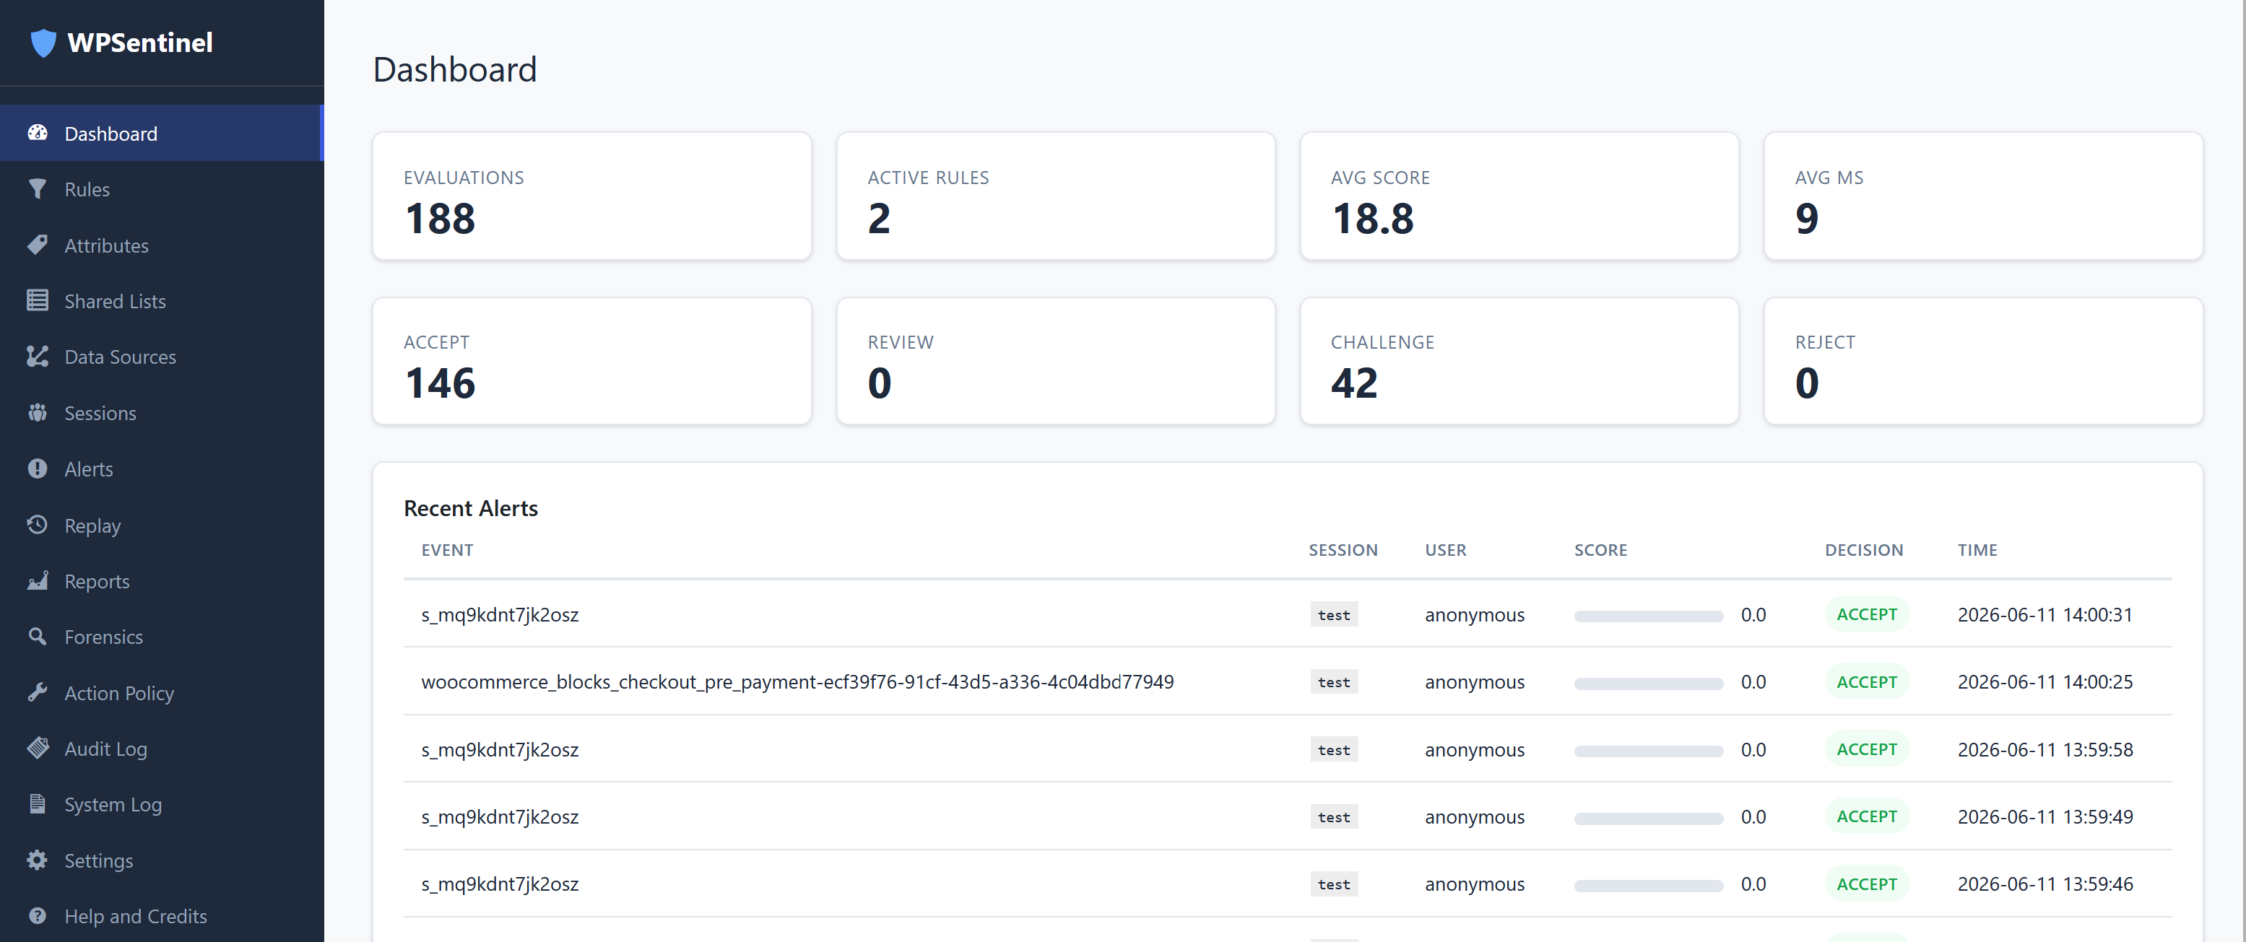
Task: Click the SESSION column header
Action: (1343, 550)
